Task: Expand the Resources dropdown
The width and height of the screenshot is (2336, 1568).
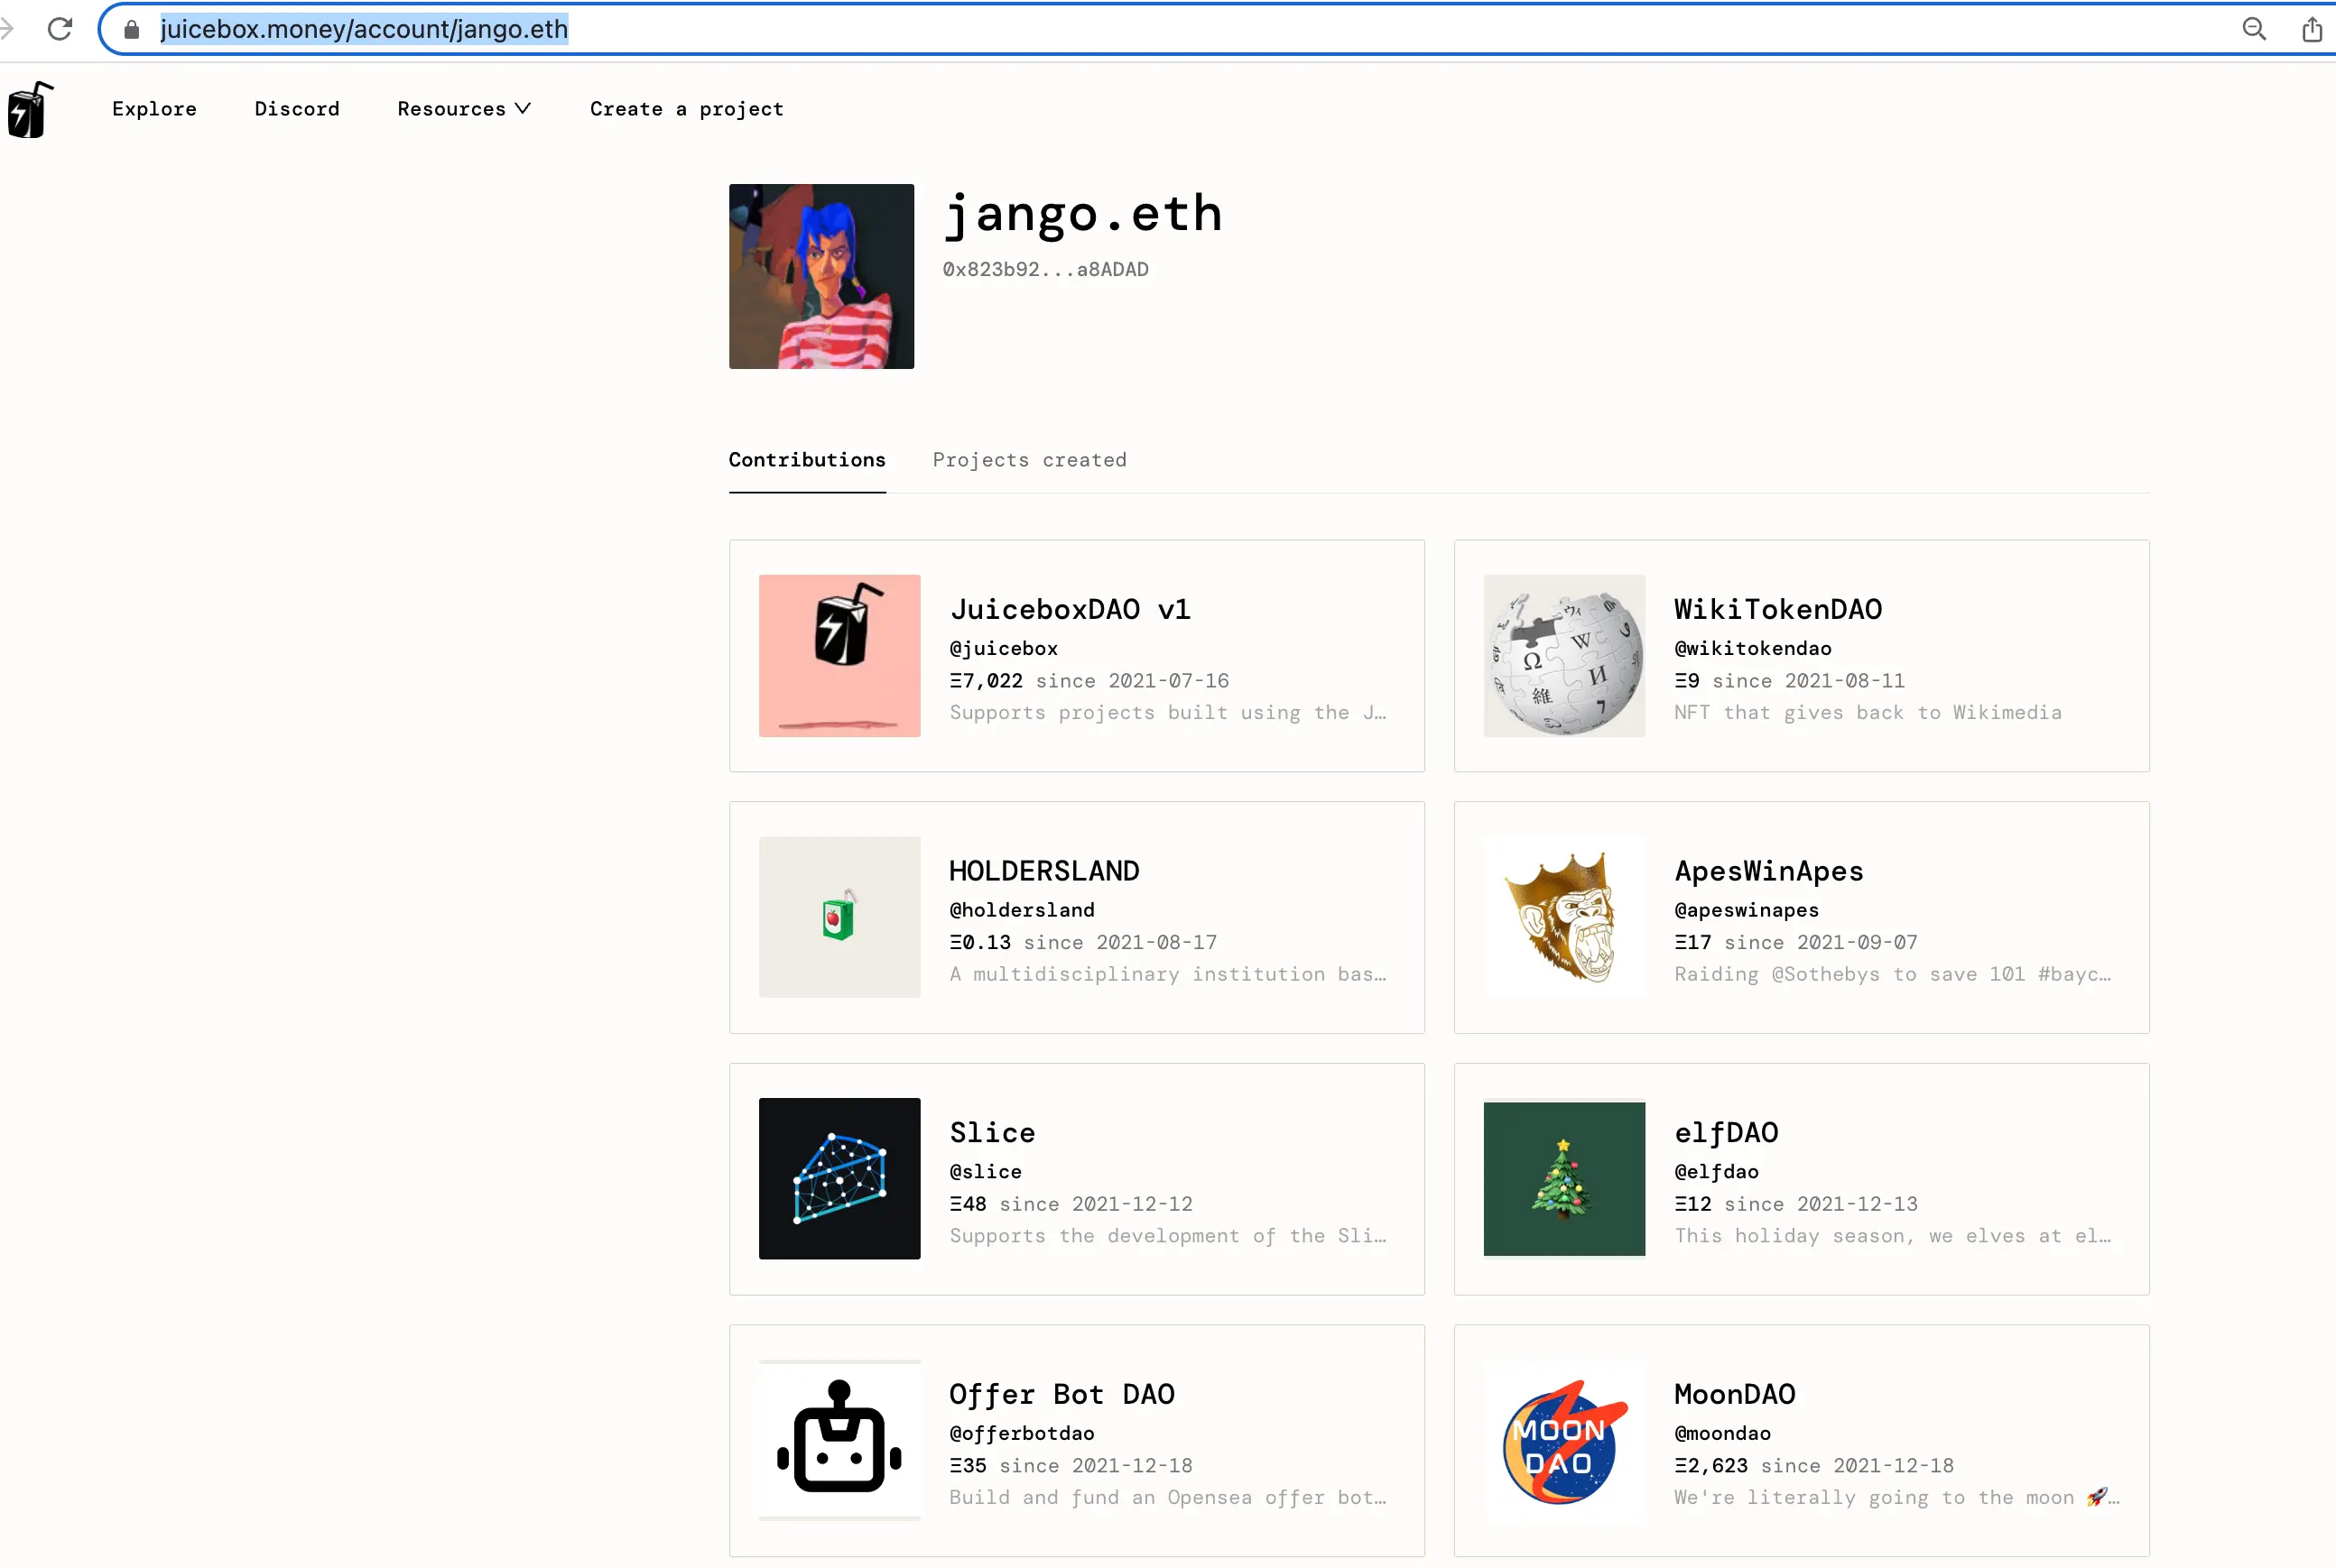Action: [464, 109]
